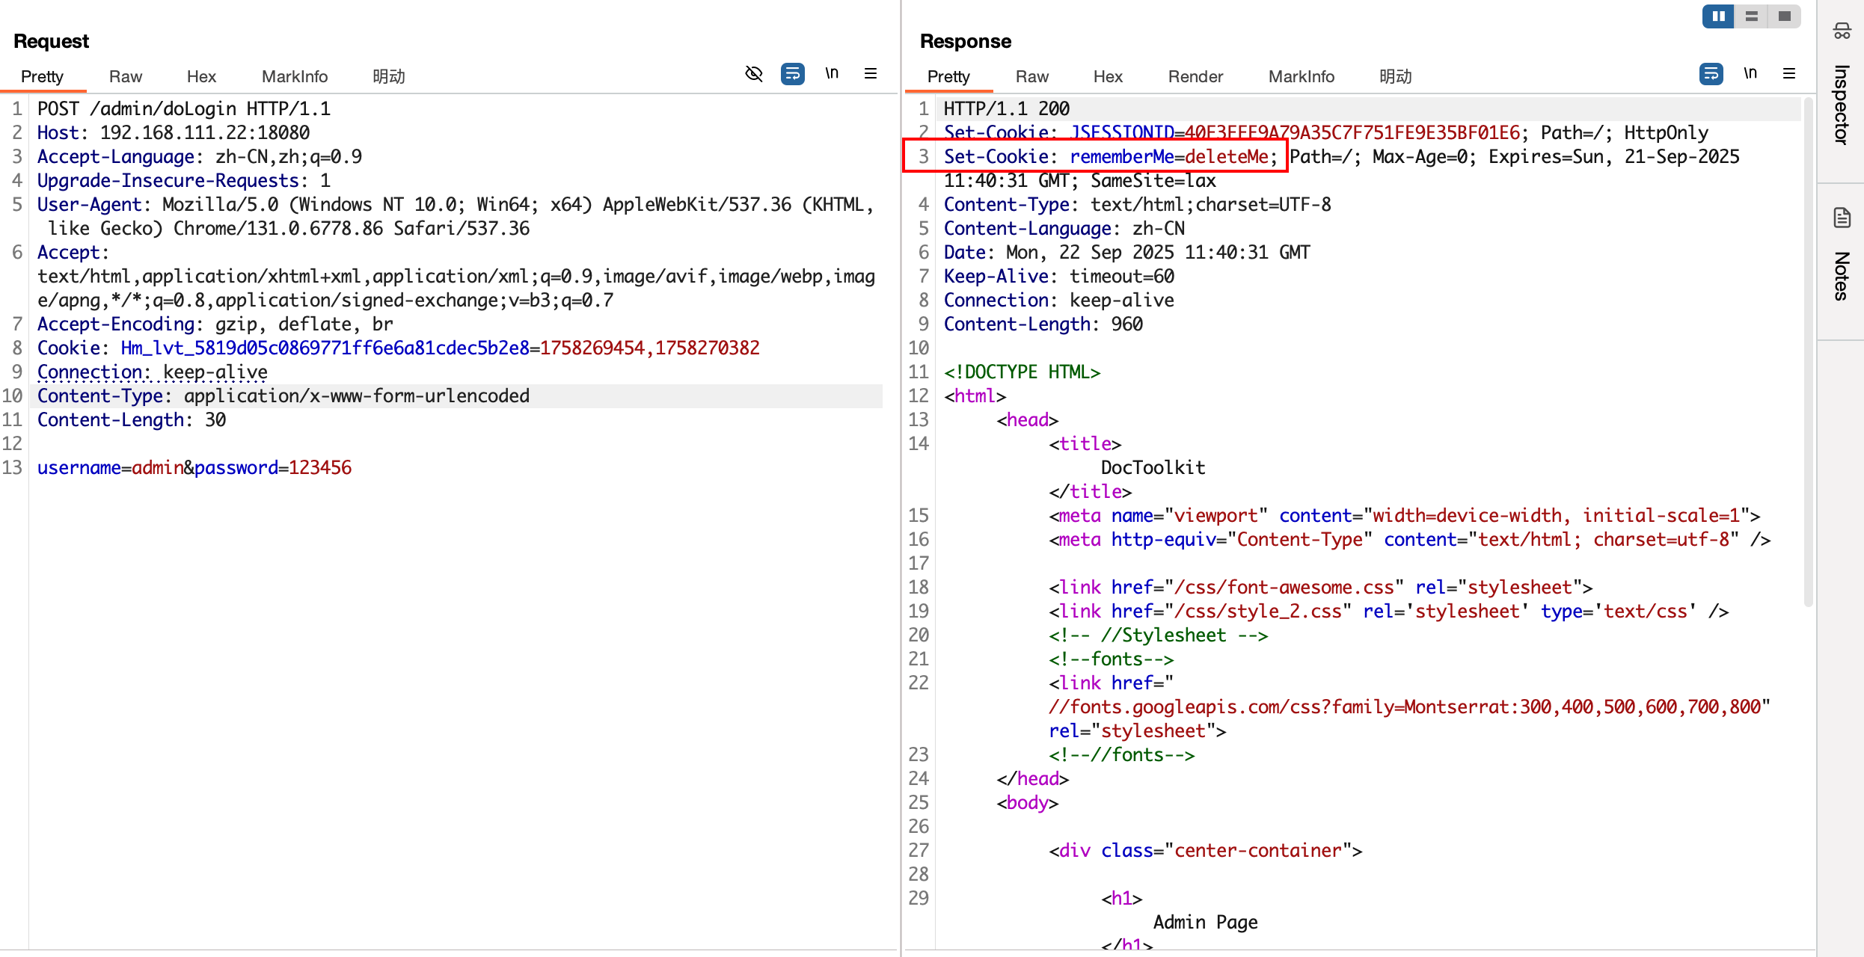Toggle newline \n display in Request panel
The image size is (1864, 957).
coord(832,73)
